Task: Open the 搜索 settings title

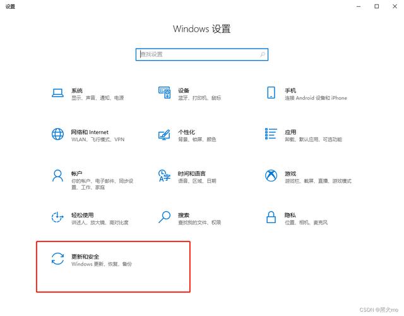Action: (x=184, y=215)
